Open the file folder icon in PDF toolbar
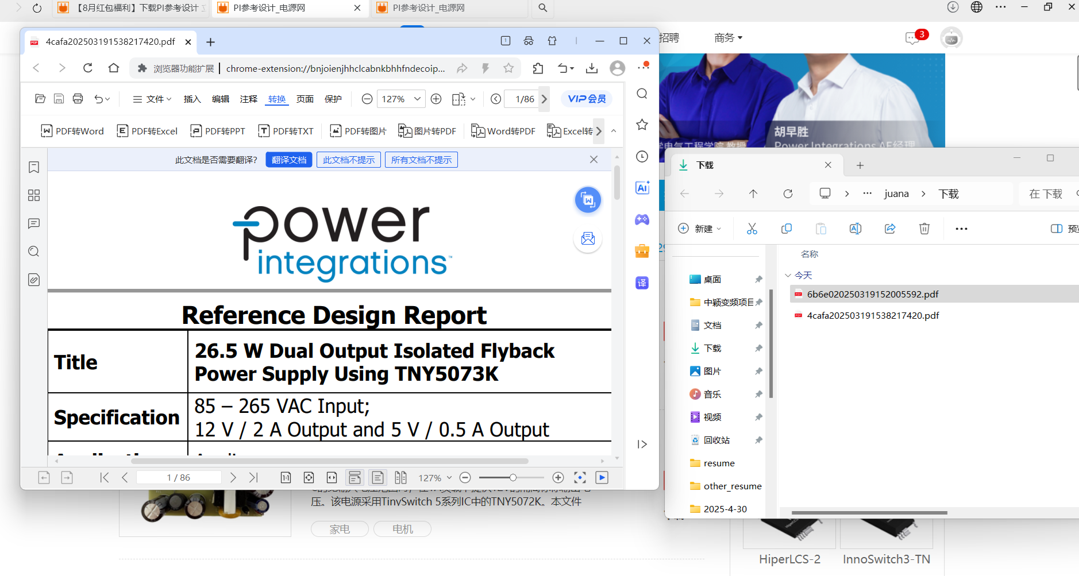Screen dimensions: 1079x576 (x=40, y=99)
